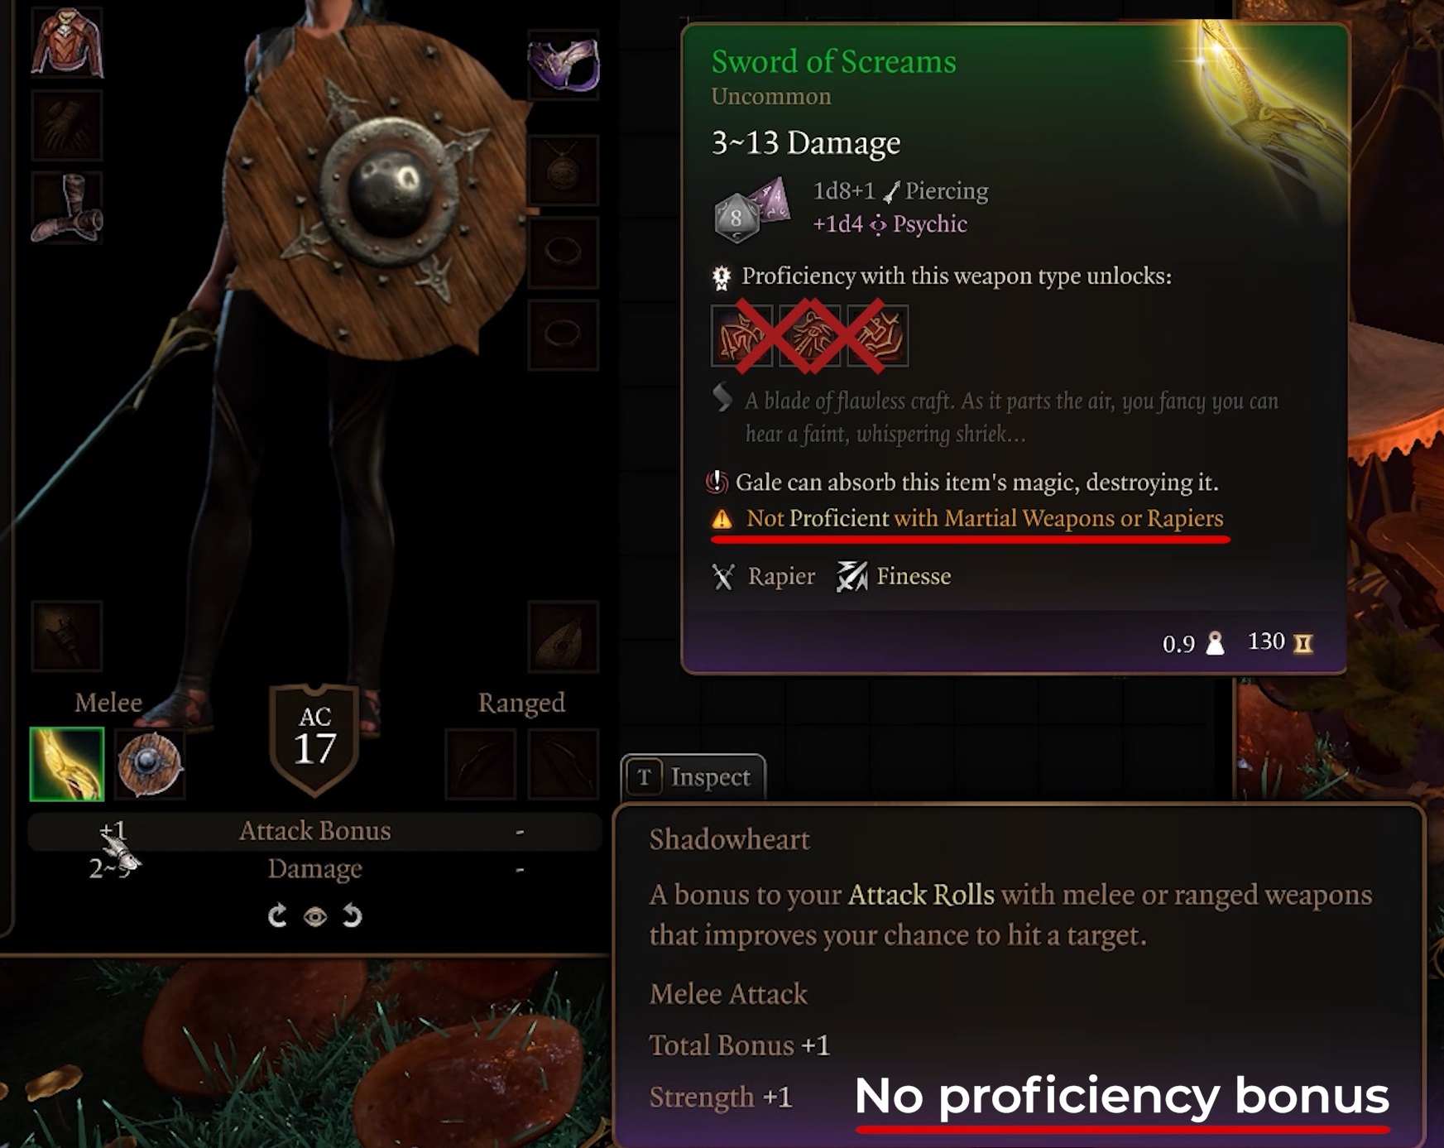Viewport: 1444px width, 1148px height.
Task: Select the second empty ranged weapon slot
Action: (x=563, y=764)
